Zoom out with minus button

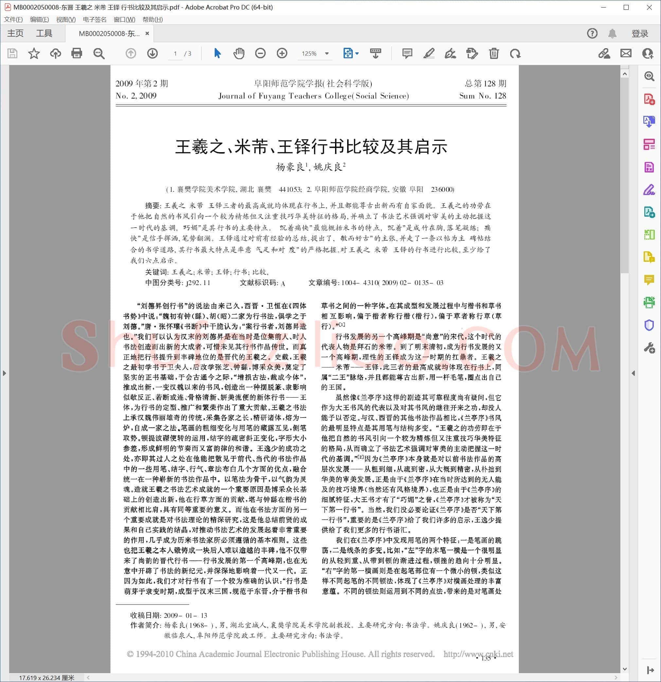pos(260,53)
